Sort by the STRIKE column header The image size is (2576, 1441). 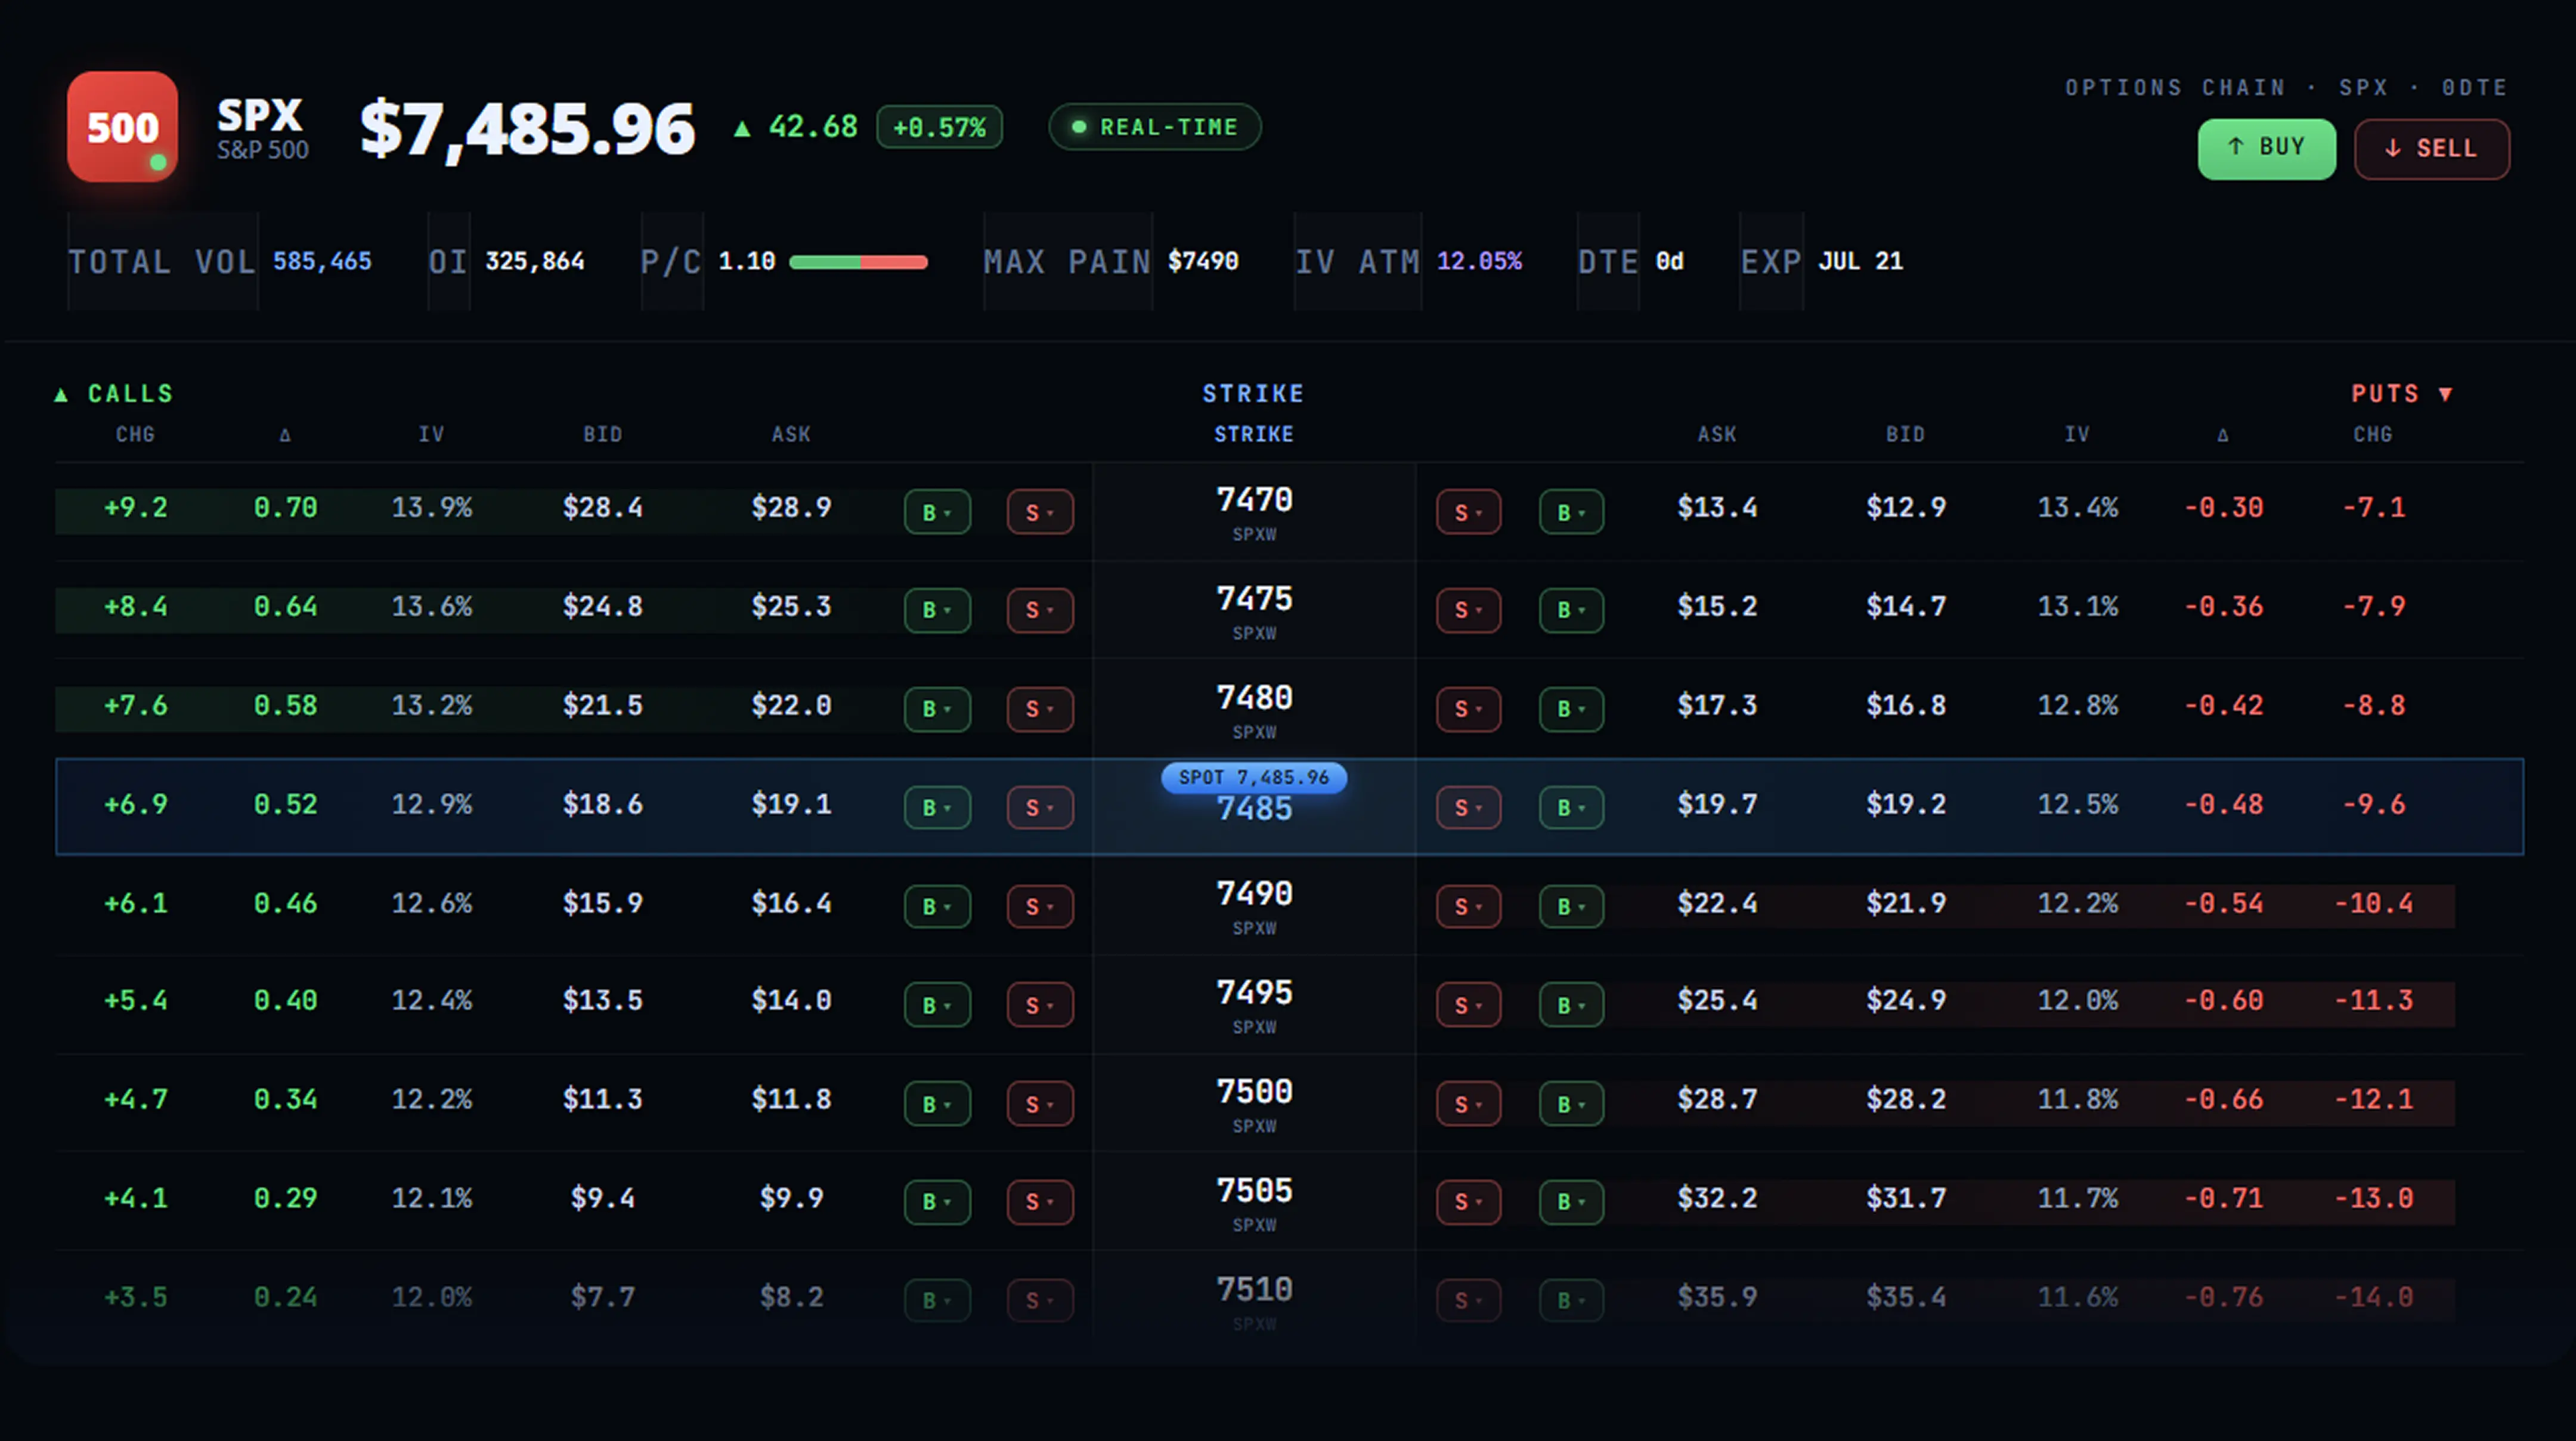(1254, 435)
